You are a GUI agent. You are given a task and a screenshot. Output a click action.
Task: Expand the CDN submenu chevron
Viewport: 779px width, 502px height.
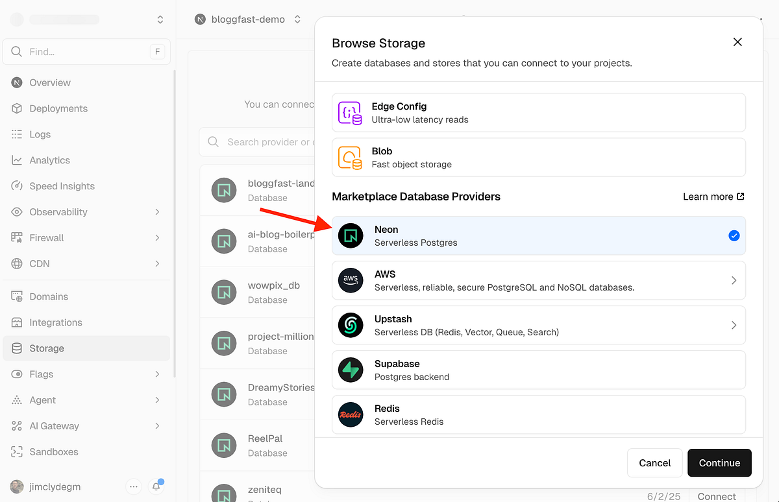[x=157, y=264]
